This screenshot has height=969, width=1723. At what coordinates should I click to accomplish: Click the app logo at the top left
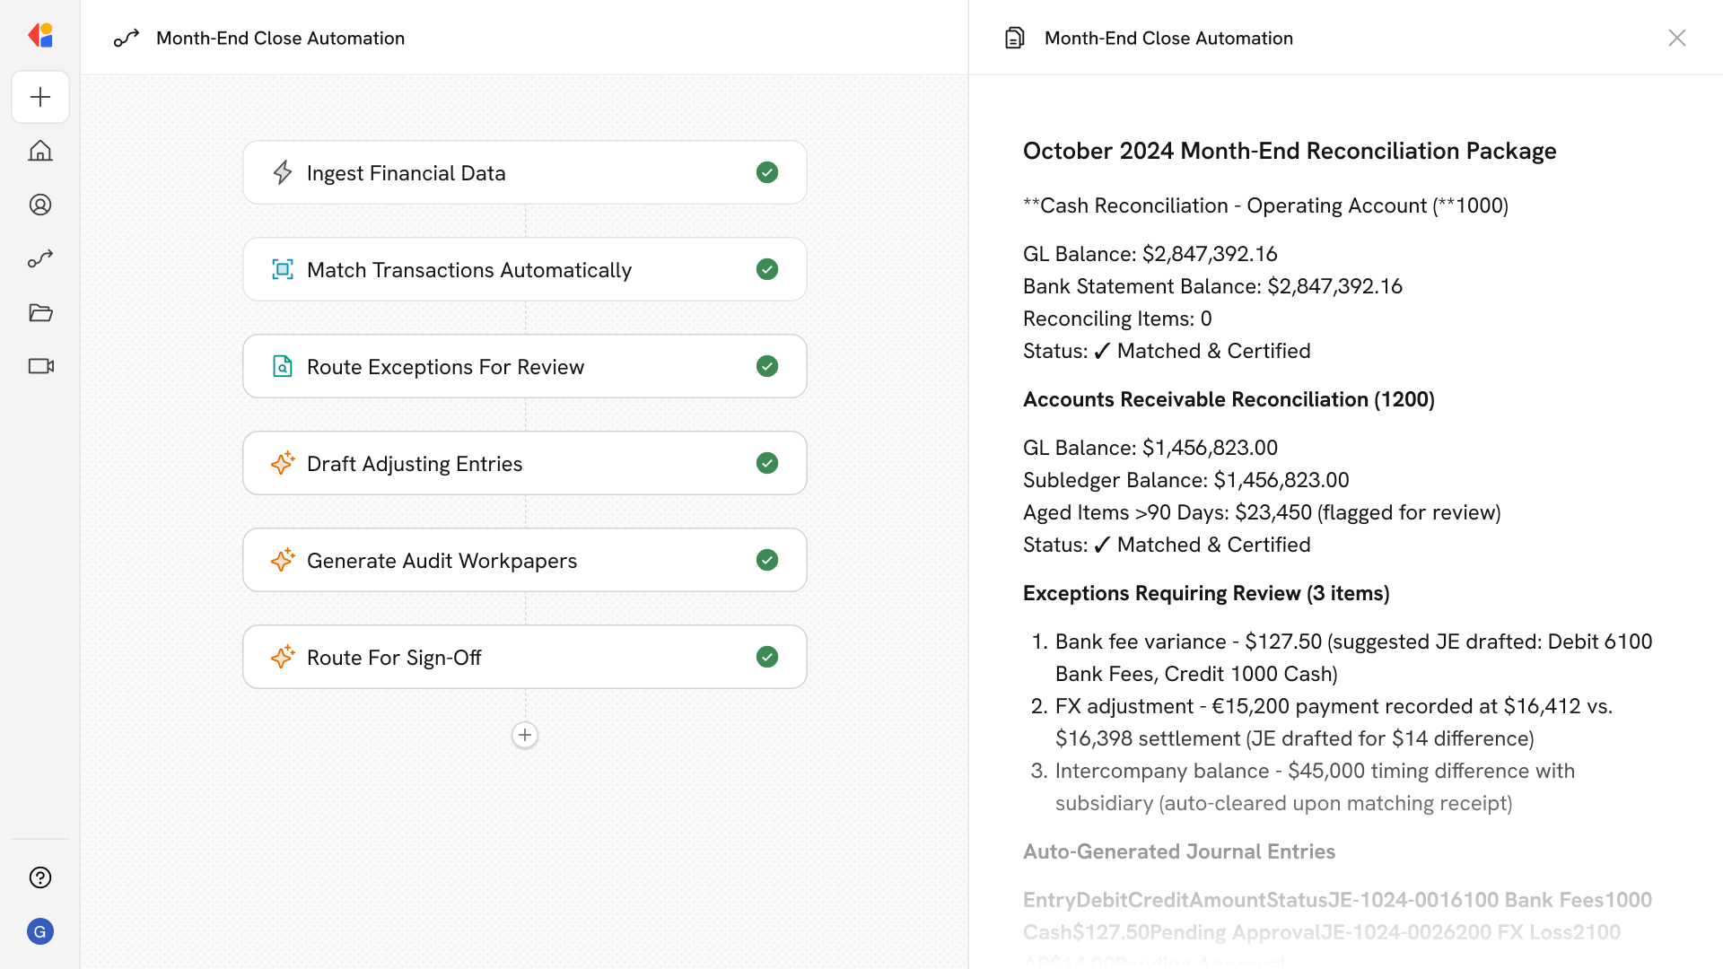point(40,36)
